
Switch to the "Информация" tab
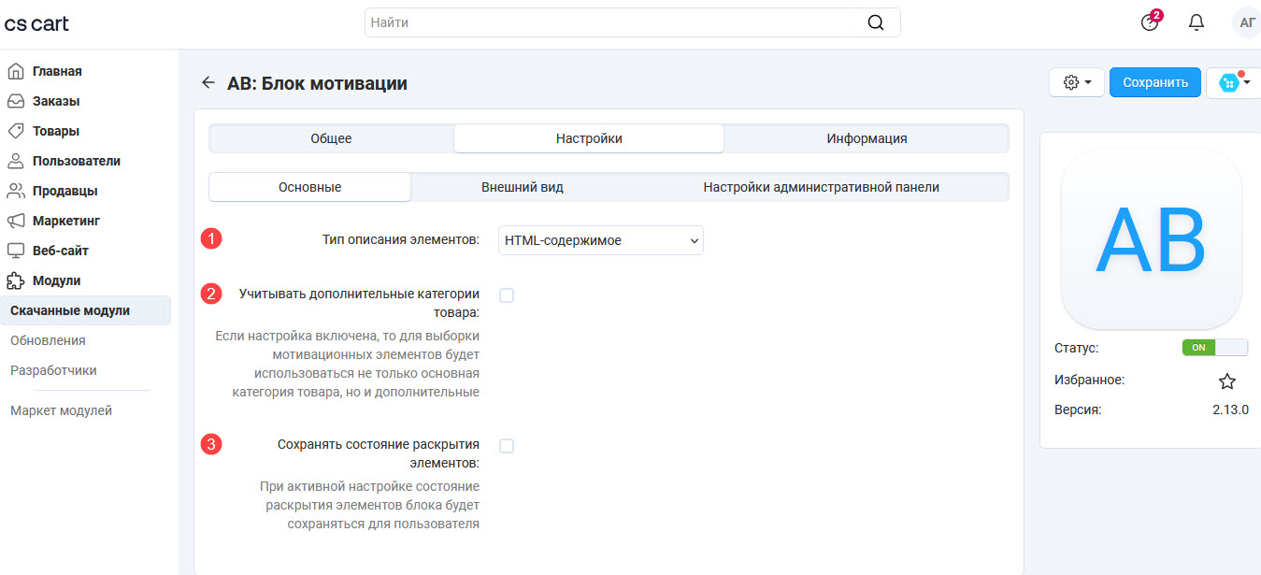pos(866,138)
